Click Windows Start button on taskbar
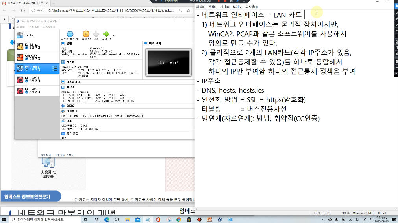The image size is (398, 223). pyautogui.click(x=4, y=219)
